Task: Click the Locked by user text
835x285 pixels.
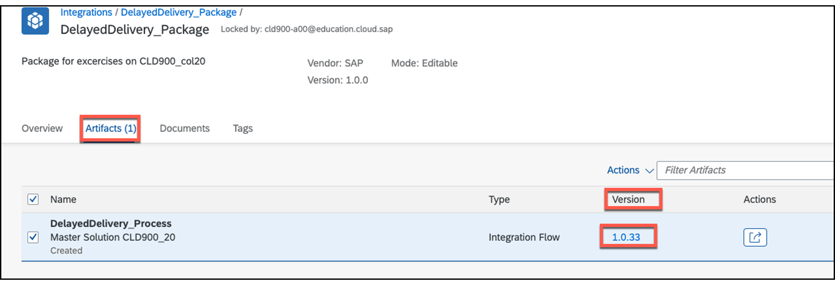Action: click(307, 29)
